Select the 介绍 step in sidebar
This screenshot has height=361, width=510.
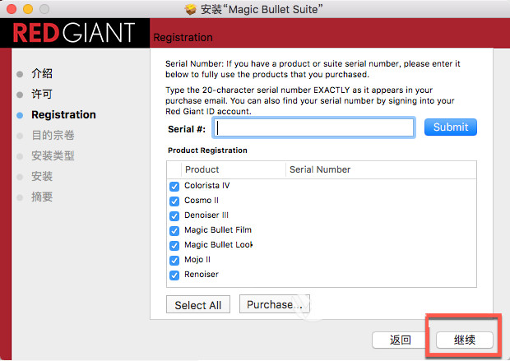click(x=42, y=74)
